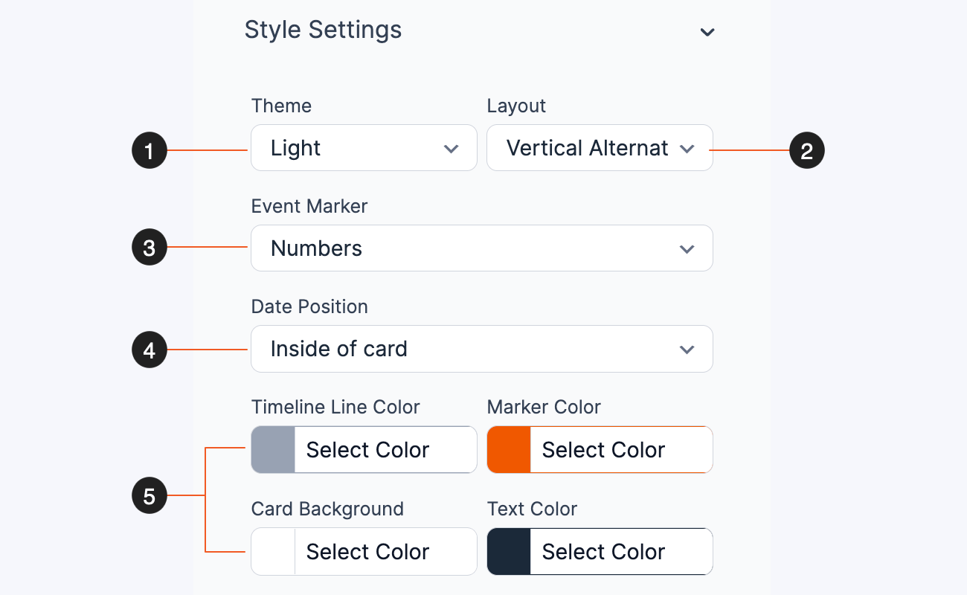
Task: Click the Style Settings collapse chevron
Action: pyautogui.click(x=707, y=32)
